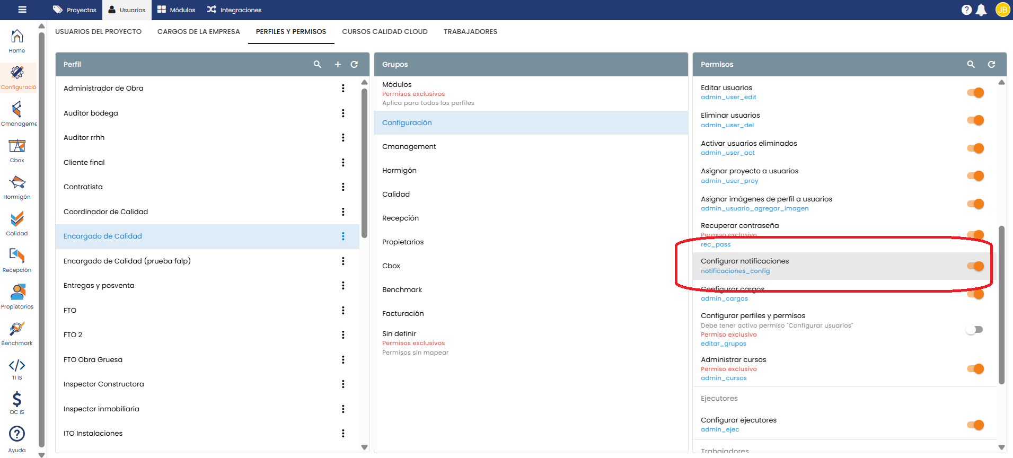
Task: Open Cmanagement module in the sidebar
Action: 19,114
